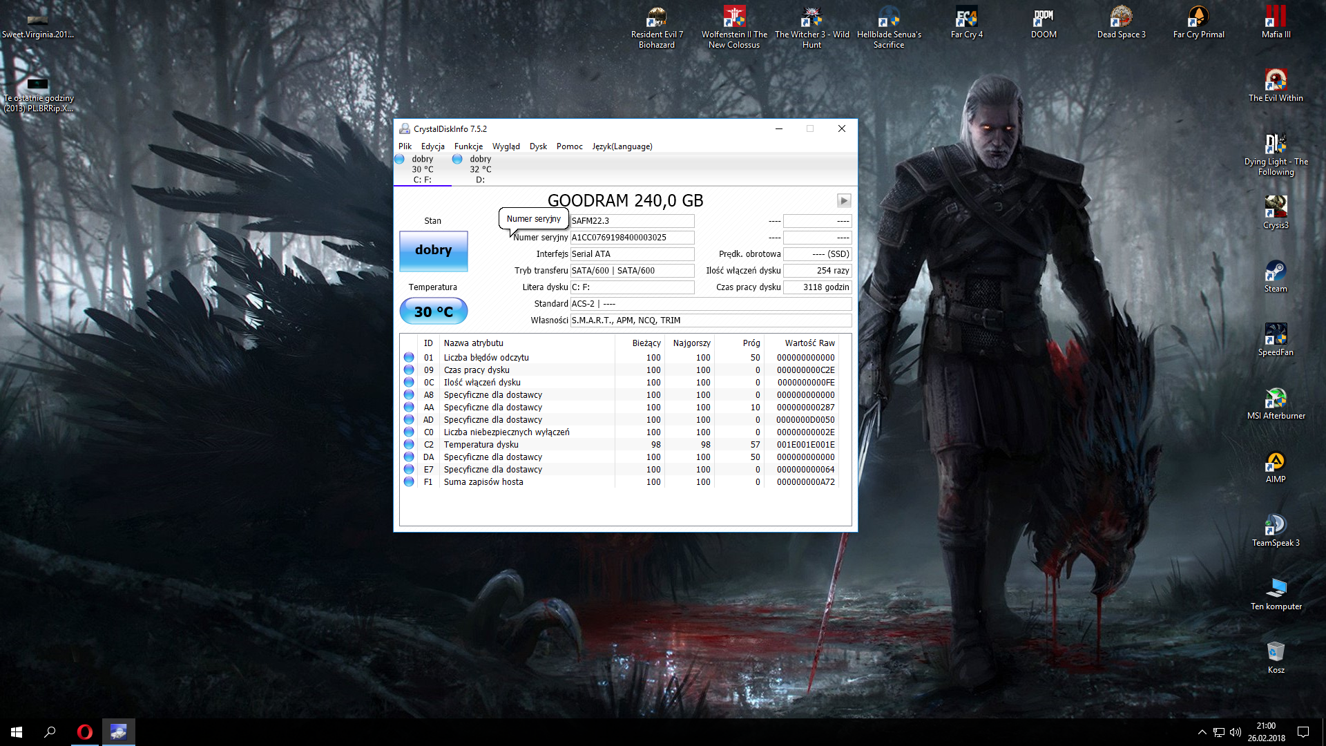The height and width of the screenshot is (746, 1326).
Task: Select the SpeedFan desktop icon
Action: coord(1276,341)
